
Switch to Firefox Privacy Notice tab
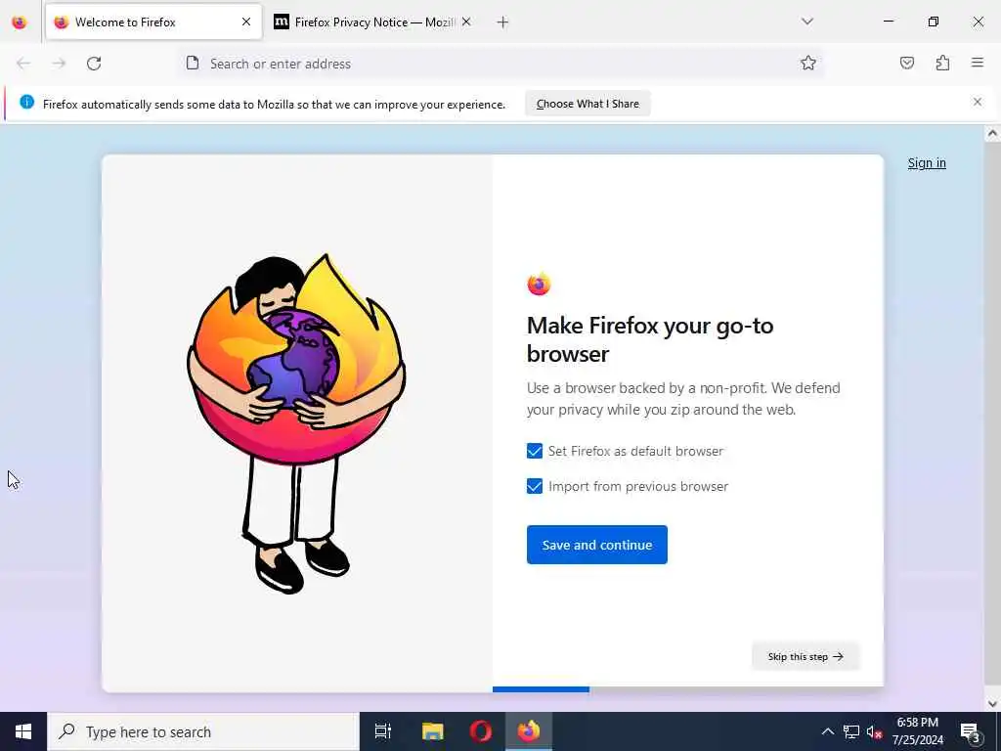click(372, 22)
